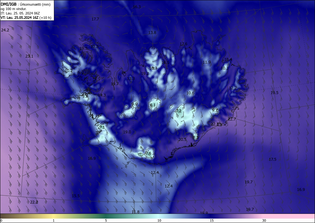Select the 10.6 value label

(x=190, y=93)
